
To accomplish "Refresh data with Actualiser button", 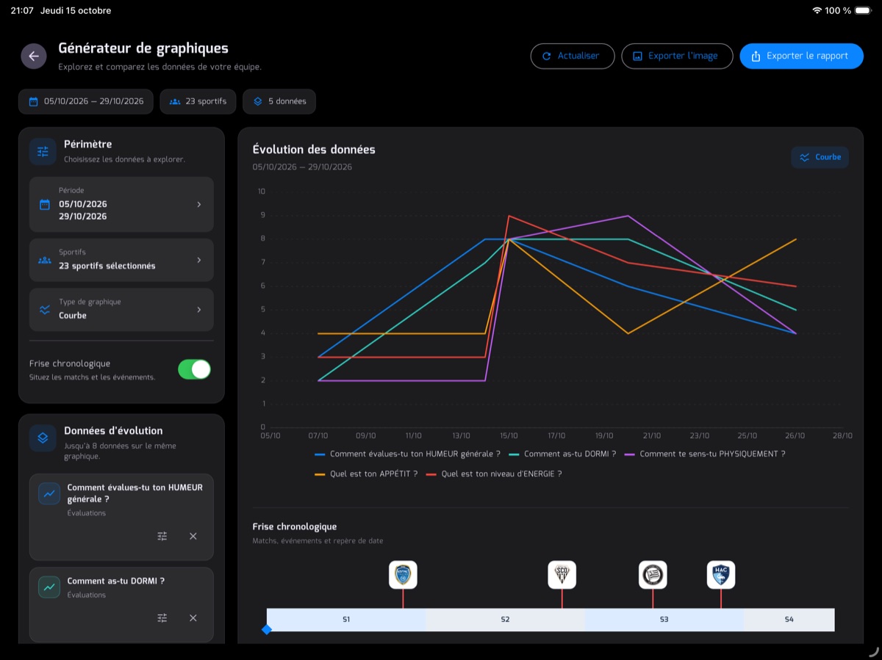I will pyautogui.click(x=573, y=56).
